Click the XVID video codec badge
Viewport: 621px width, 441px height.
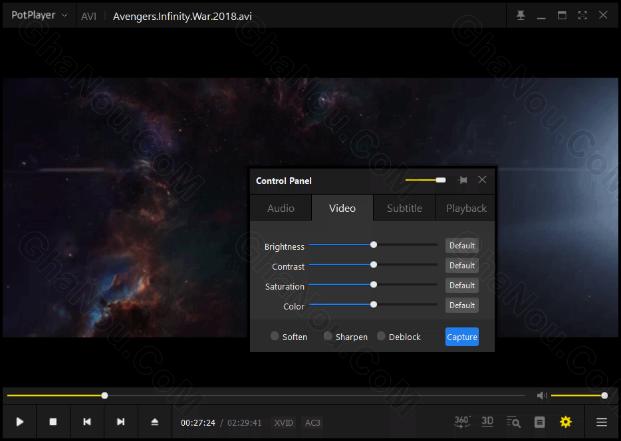[x=283, y=423]
